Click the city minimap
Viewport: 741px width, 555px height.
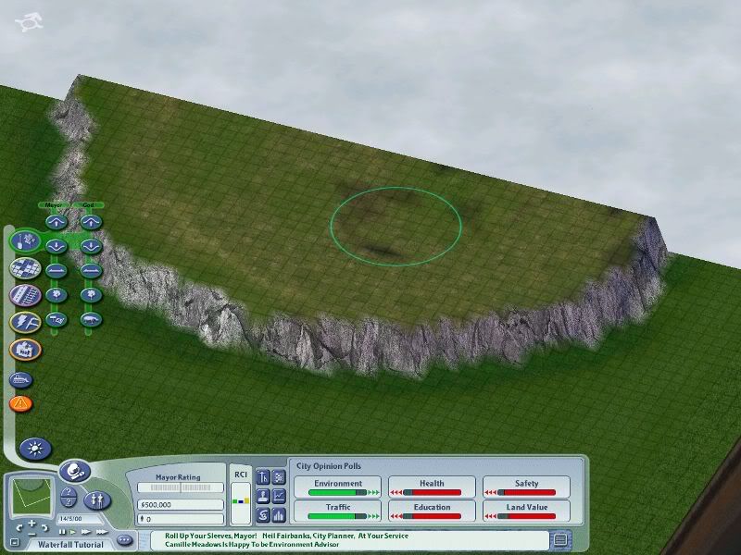click(32, 497)
